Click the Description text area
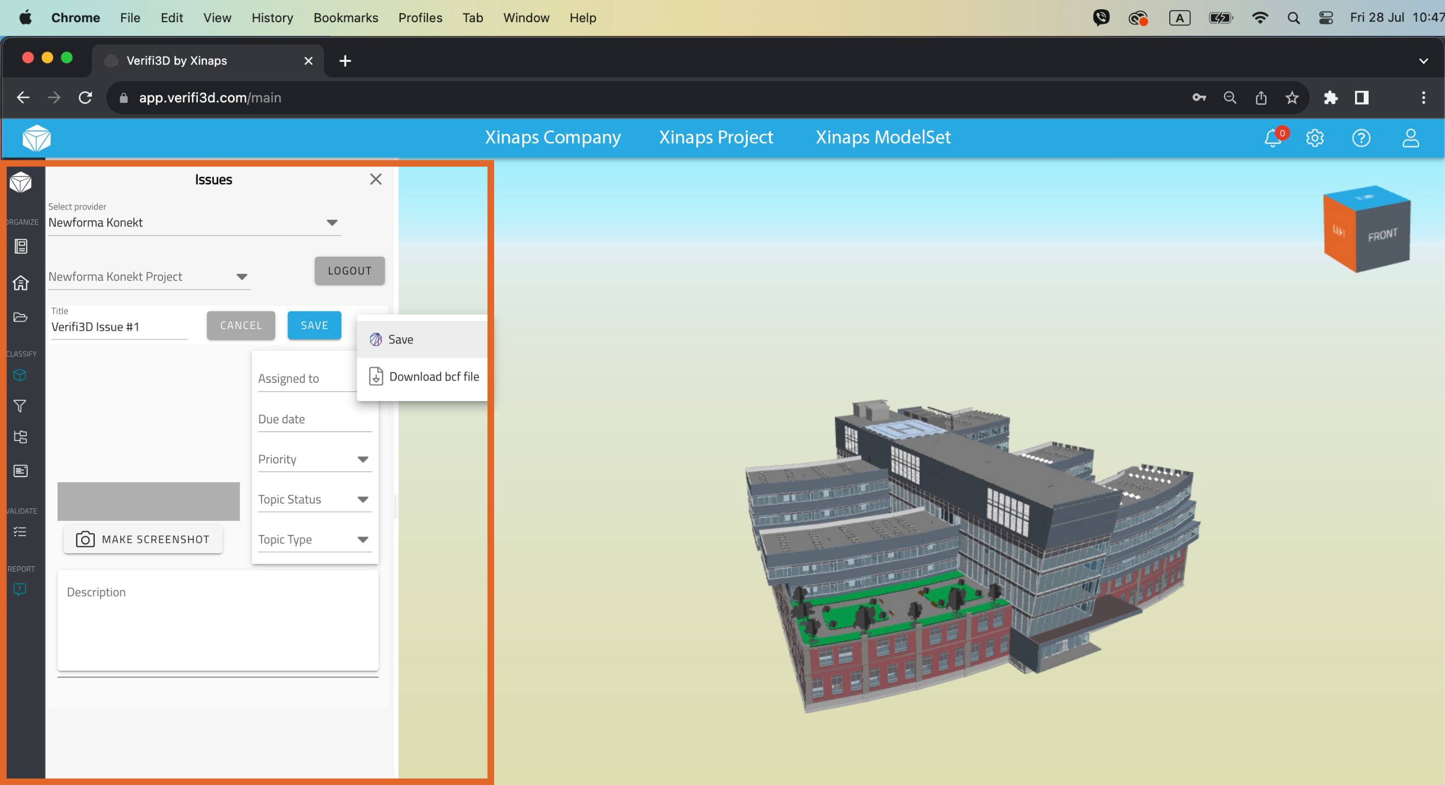1445x785 pixels. coord(218,620)
